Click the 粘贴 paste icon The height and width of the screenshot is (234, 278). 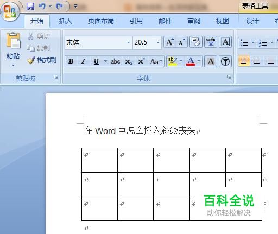point(13,41)
